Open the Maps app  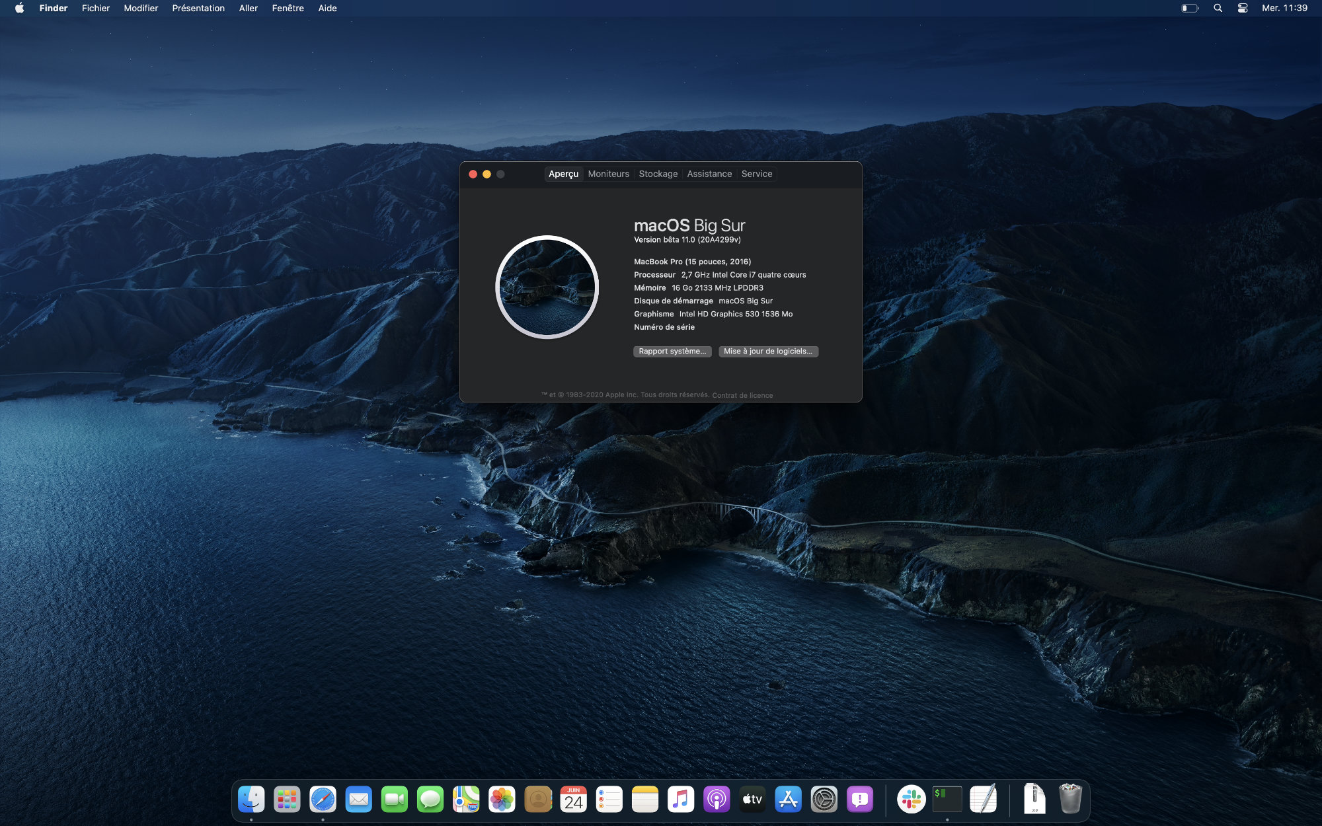point(466,800)
